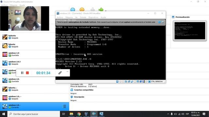The image size is (209, 117).
Task: Open Ayuda menu in VirtualBox Manager
Action: (22, 5)
